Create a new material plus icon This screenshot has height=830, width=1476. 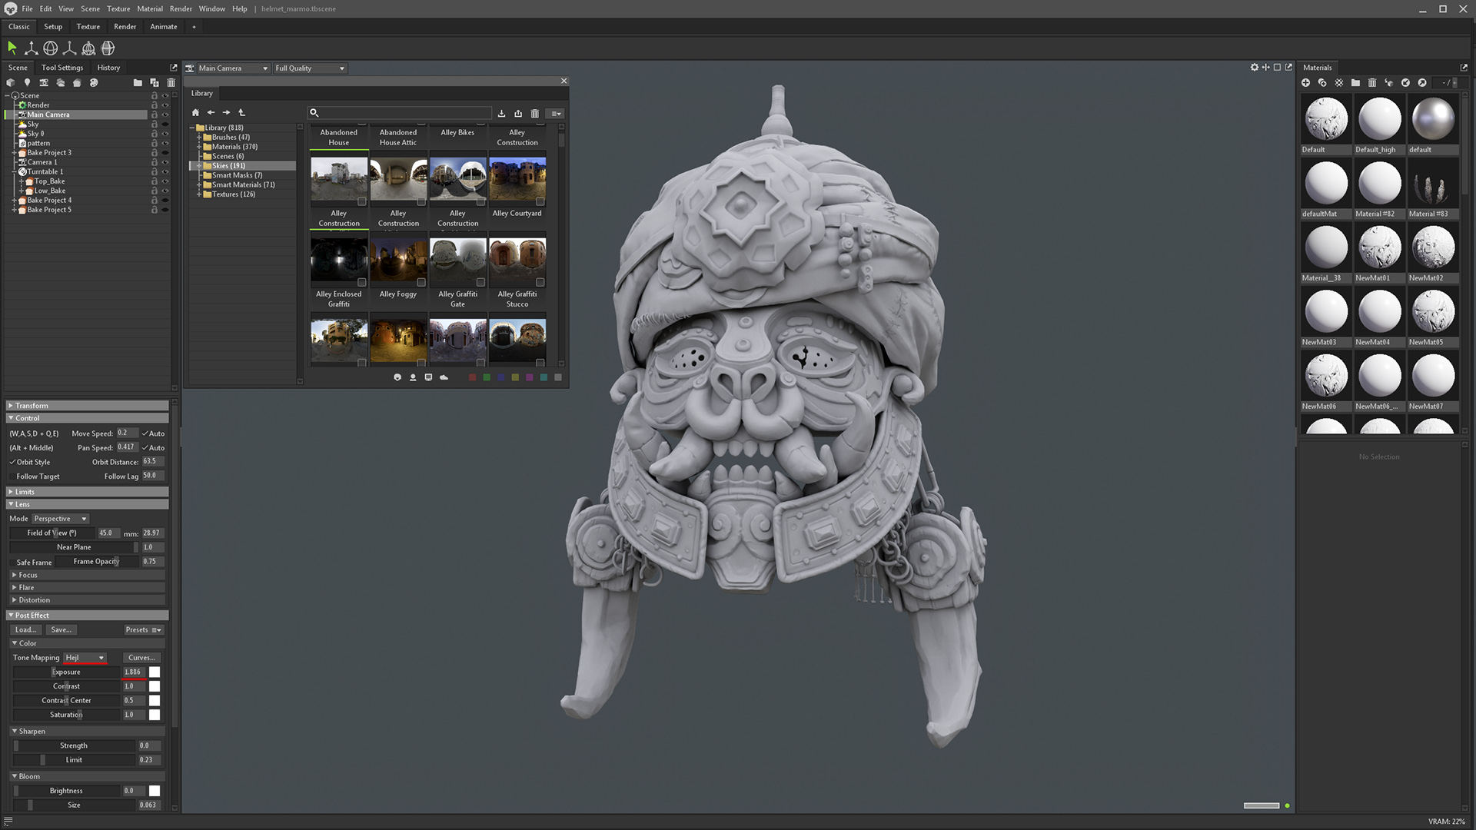tap(1305, 83)
